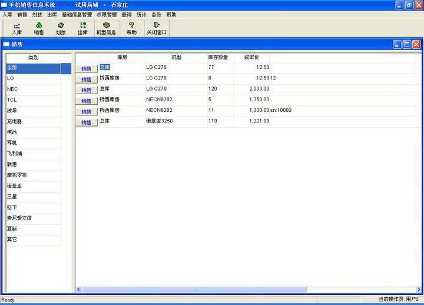Click the 帮助 question mark toolbar icon
Image resolution: width=424 pixels, height=305 pixels.
point(132,29)
